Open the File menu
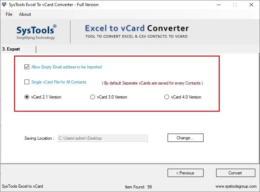The image size is (260, 192). (x=9, y=14)
